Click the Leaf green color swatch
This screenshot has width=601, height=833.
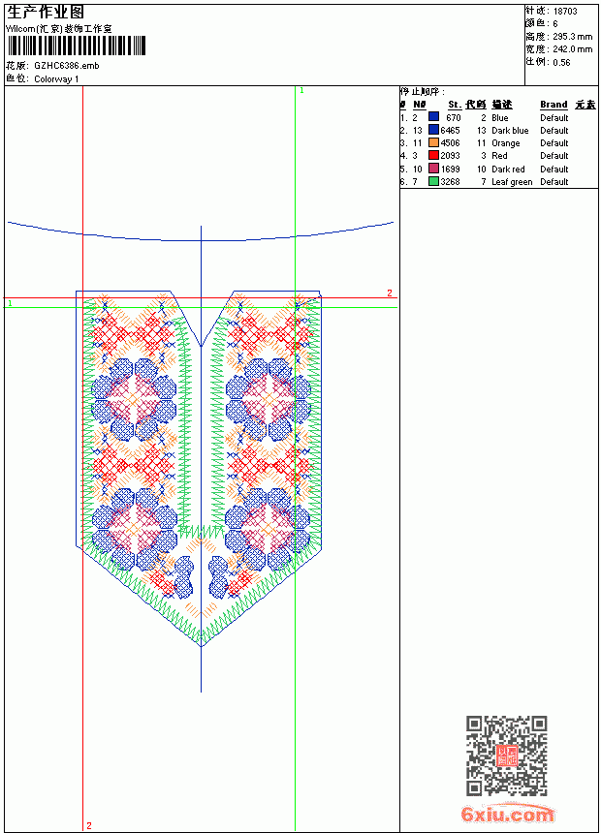(x=433, y=181)
